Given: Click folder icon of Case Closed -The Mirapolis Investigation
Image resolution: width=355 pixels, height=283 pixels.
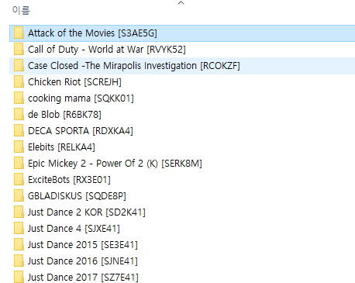Looking at the screenshot, I should click(x=19, y=66).
